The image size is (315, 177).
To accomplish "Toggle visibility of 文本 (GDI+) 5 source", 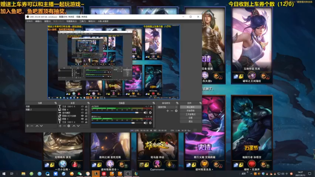I will coord(82,107).
